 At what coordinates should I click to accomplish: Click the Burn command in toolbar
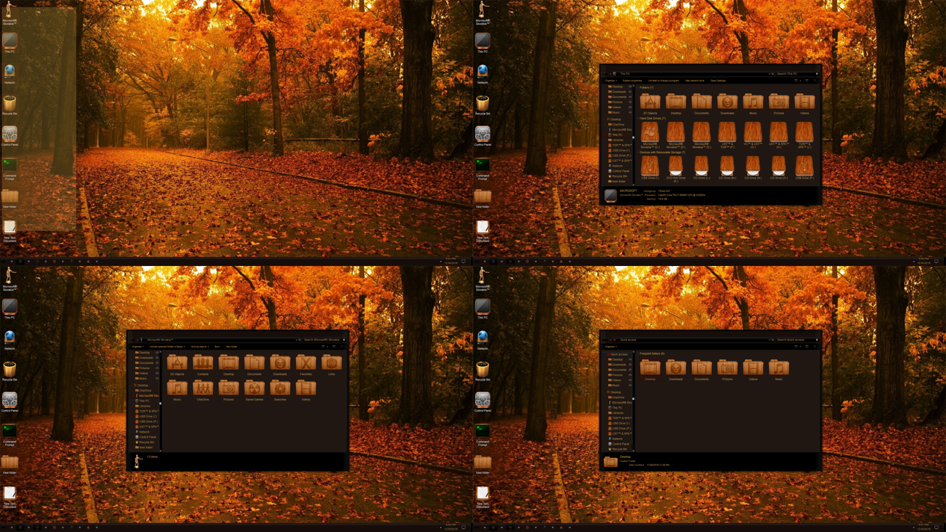[x=217, y=347]
